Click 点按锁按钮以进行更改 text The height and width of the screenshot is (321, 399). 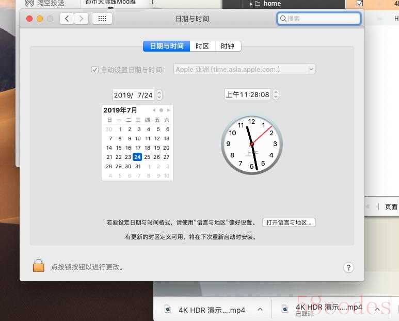tap(87, 267)
